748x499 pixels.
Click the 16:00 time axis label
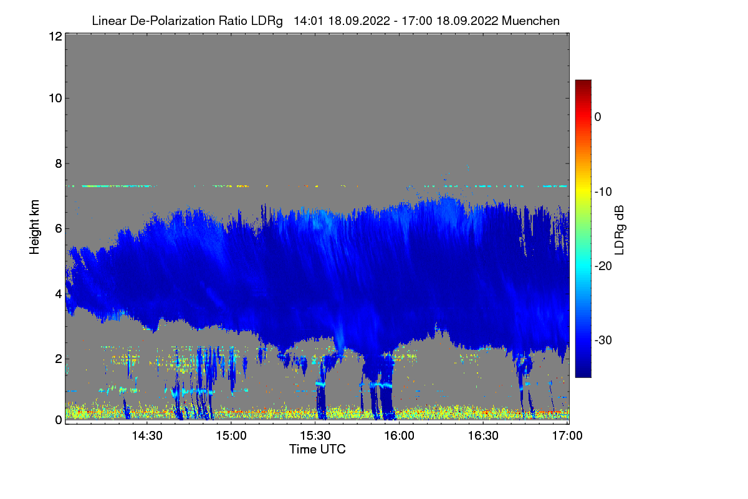(400, 436)
